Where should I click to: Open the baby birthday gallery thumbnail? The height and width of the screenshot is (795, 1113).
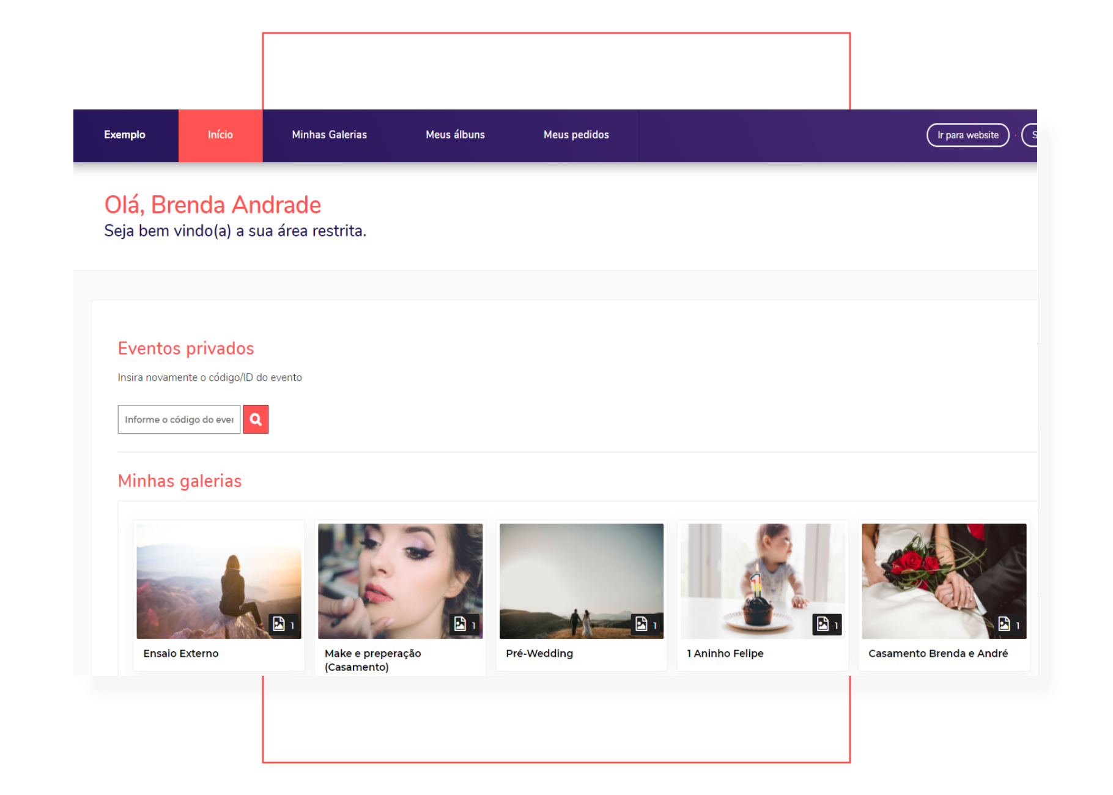click(x=763, y=581)
